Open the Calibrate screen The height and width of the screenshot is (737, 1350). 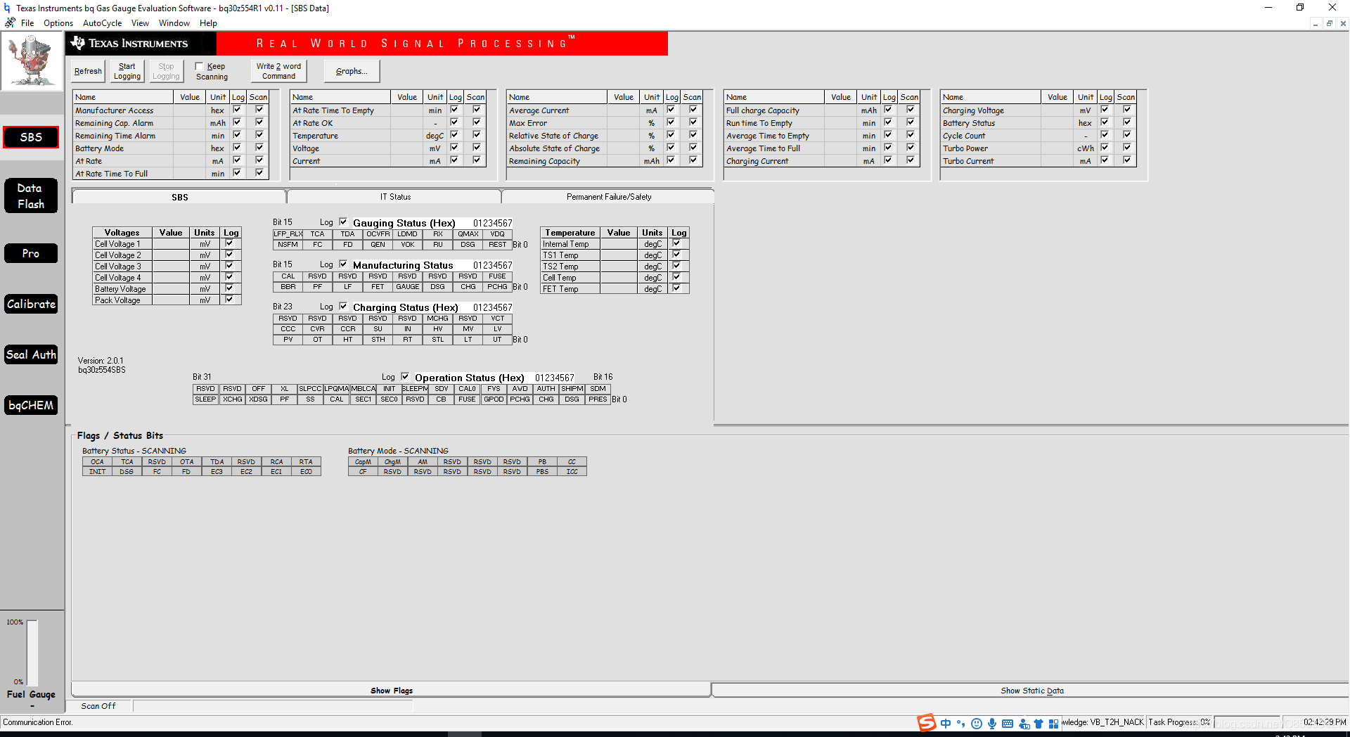coord(31,304)
